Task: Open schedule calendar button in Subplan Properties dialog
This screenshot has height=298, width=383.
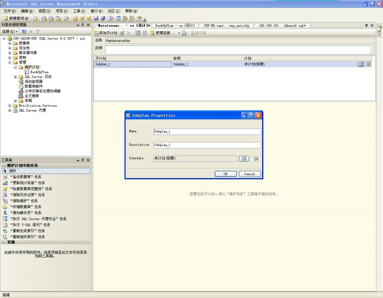Action: 243,159
